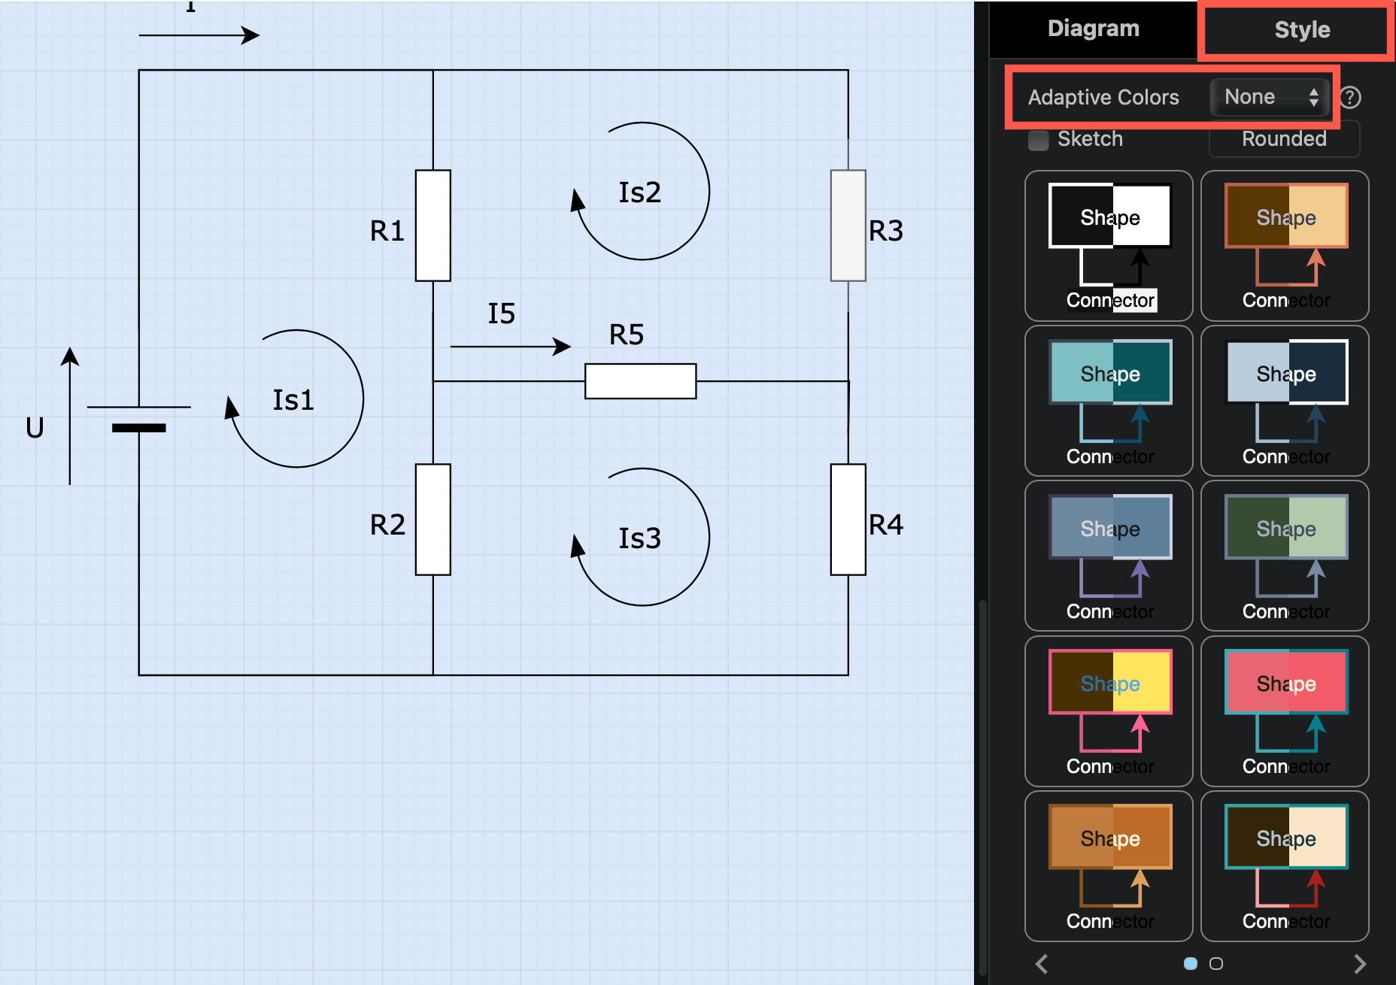
Task: Select resistor R5 on the canvas
Action: (x=640, y=382)
